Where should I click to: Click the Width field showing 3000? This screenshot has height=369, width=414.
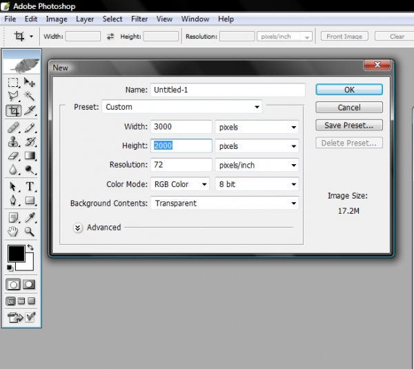point(181,127)
